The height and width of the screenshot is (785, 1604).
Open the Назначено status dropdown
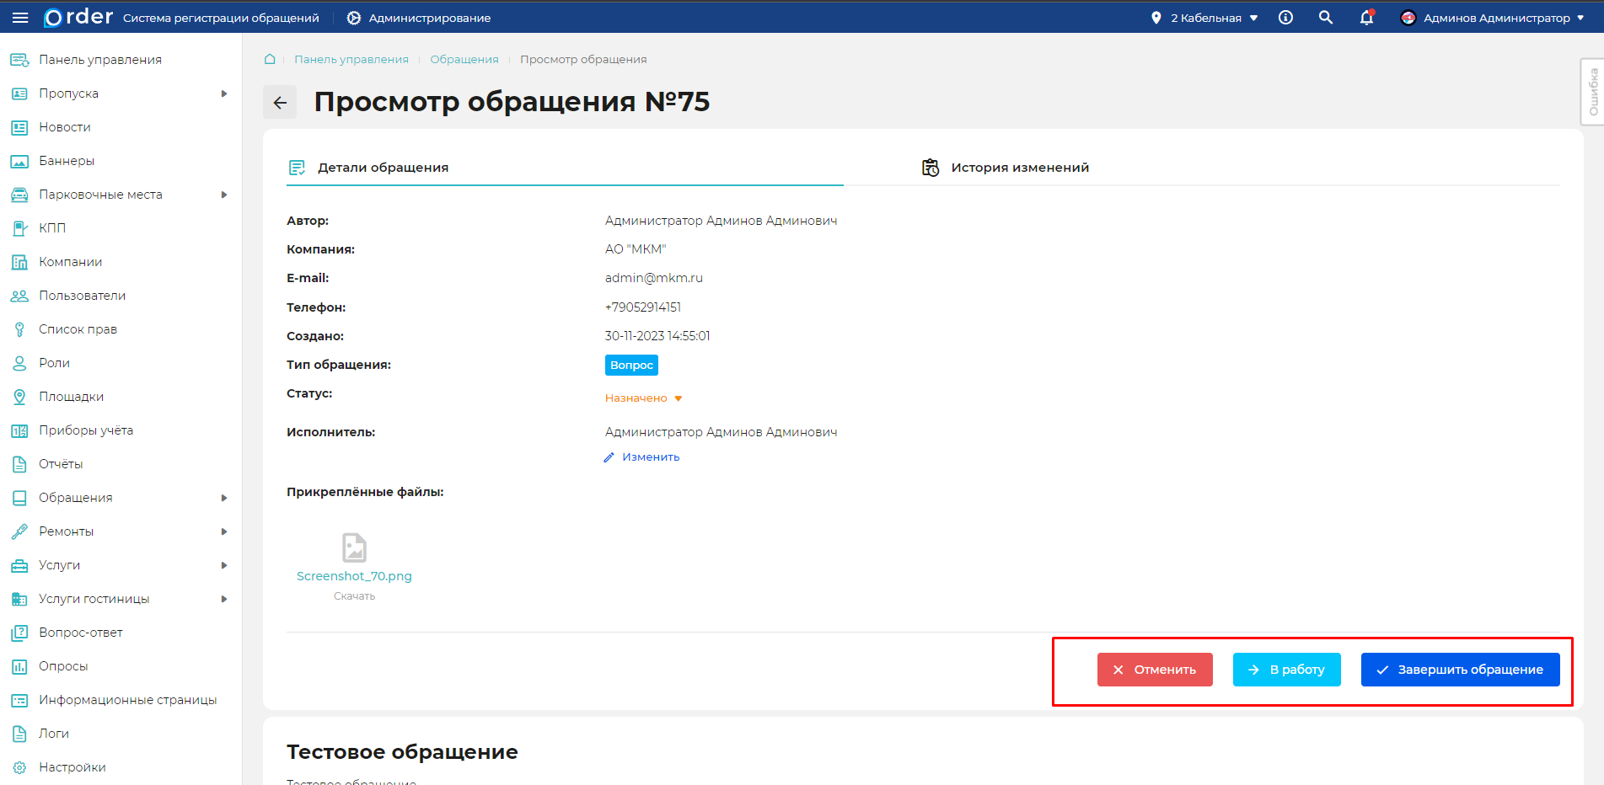[x=644, y=398]
